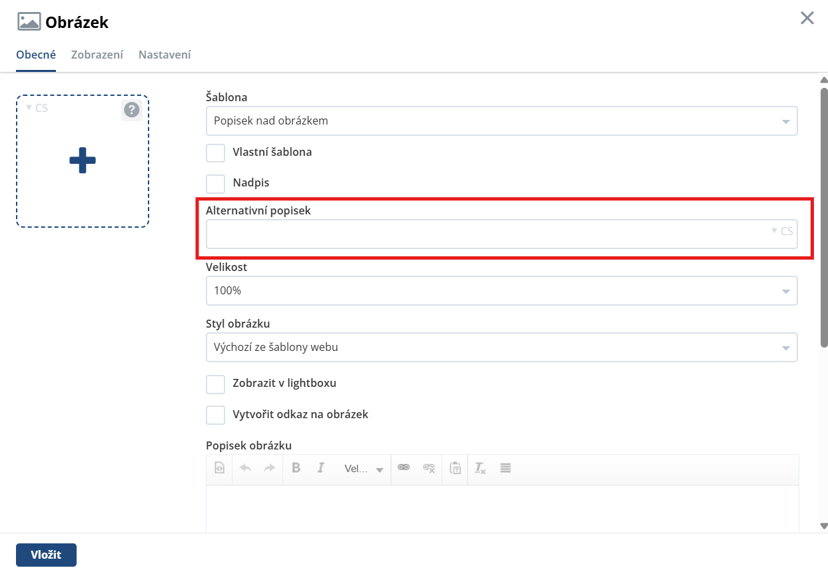Image resolution: width=828 pixels, height=574 pixels.
Task: Click the scrollbar down arrow
Action: tap(823, 525)
